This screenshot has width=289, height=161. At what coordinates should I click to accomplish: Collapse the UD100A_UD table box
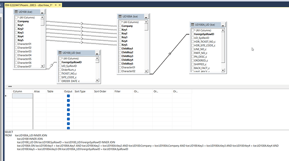[x=223, y=25]
